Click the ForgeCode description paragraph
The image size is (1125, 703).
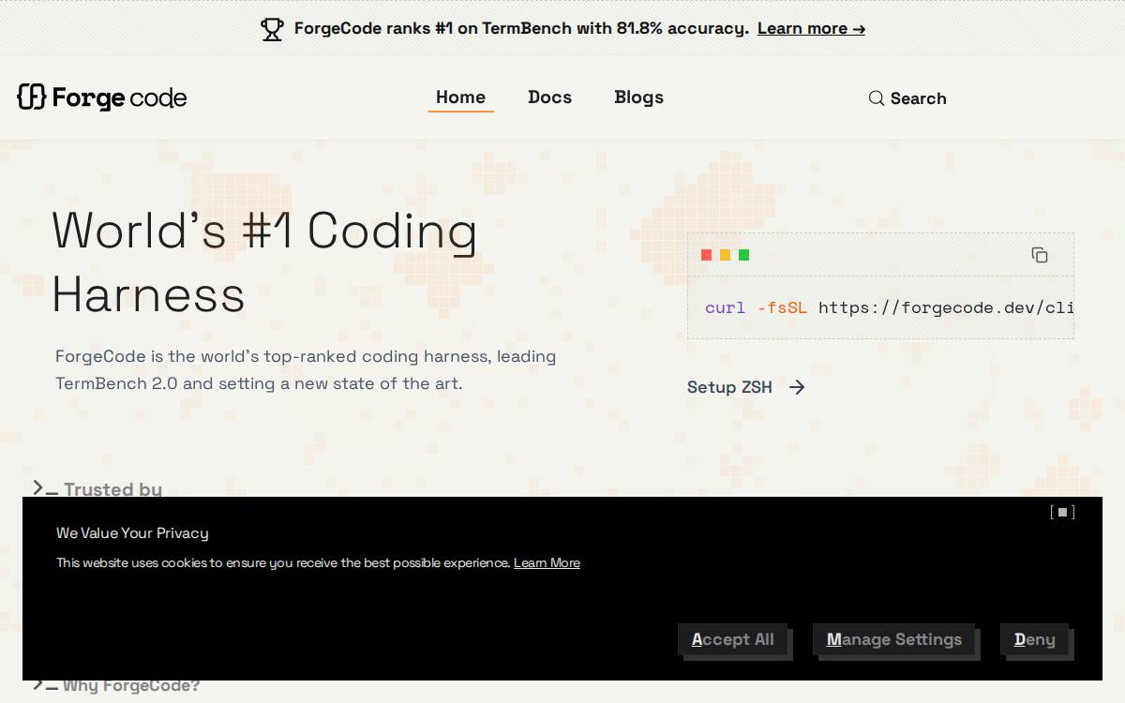306,369
